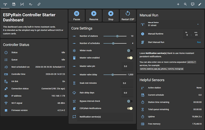Screen dimensions: 205x130
Task: Click the Notification service(s) text field
Action: 105,117
